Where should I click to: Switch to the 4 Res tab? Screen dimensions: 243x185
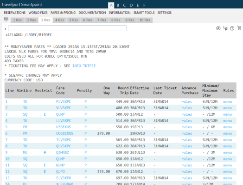[59, 20]
